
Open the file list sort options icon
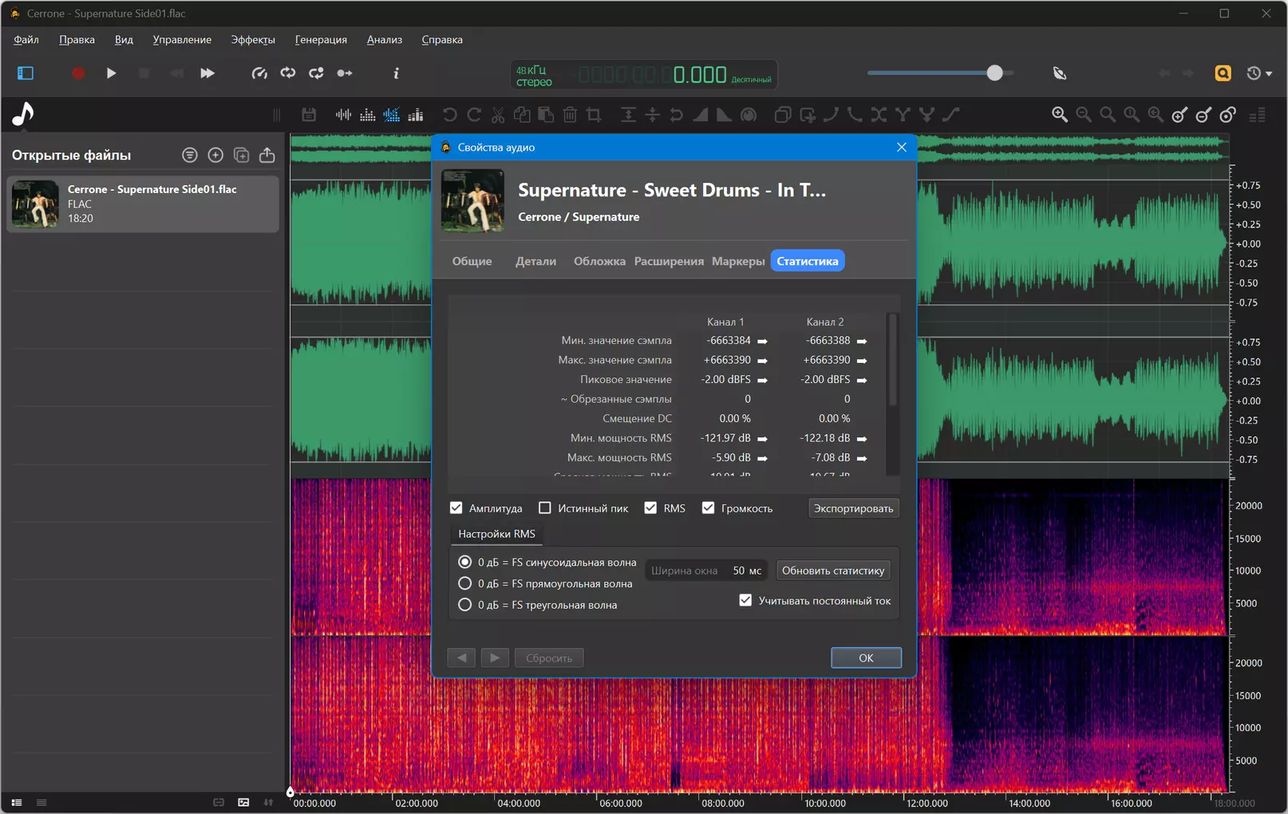tap(190, 155)
